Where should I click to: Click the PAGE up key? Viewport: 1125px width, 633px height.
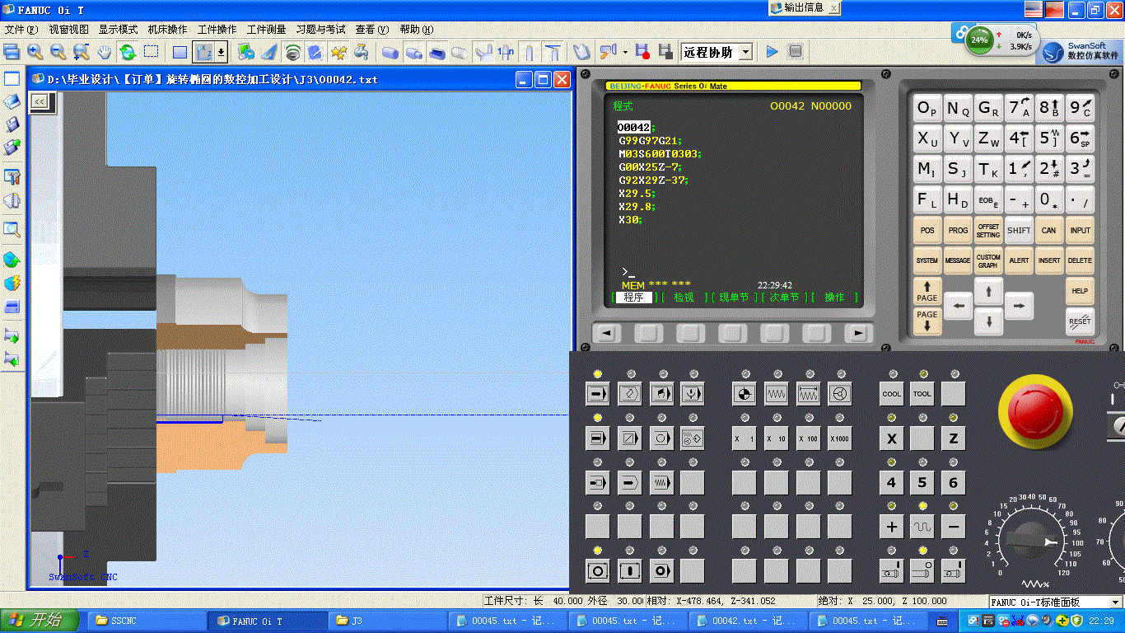(927, 291)
